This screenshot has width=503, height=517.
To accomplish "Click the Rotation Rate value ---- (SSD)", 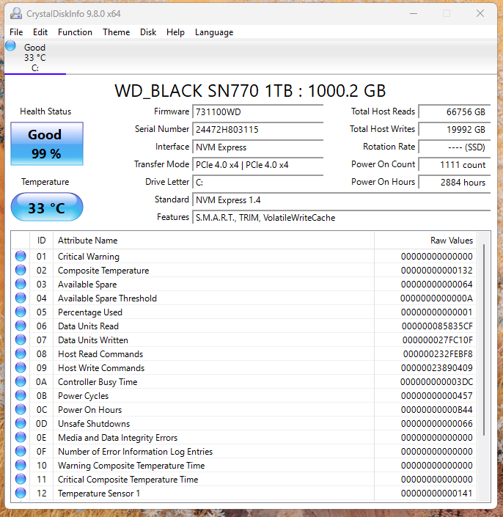I will 455,147.
